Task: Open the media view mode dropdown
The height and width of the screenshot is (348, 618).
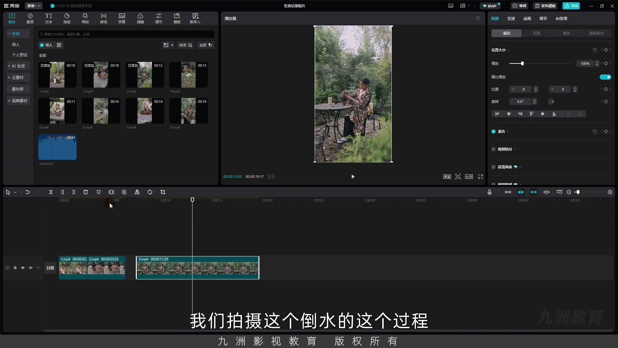Action: (168, 45)
